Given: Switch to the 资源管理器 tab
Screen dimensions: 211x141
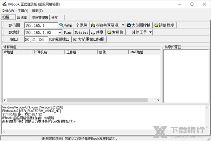Looking at the screenshot, I should coord(40,18).
